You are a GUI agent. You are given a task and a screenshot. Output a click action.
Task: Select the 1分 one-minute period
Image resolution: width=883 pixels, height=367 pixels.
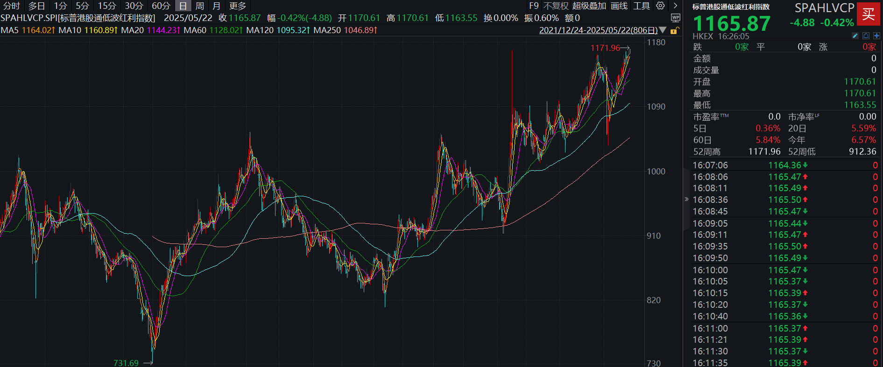pyautogui.click(x=60, y=6)
